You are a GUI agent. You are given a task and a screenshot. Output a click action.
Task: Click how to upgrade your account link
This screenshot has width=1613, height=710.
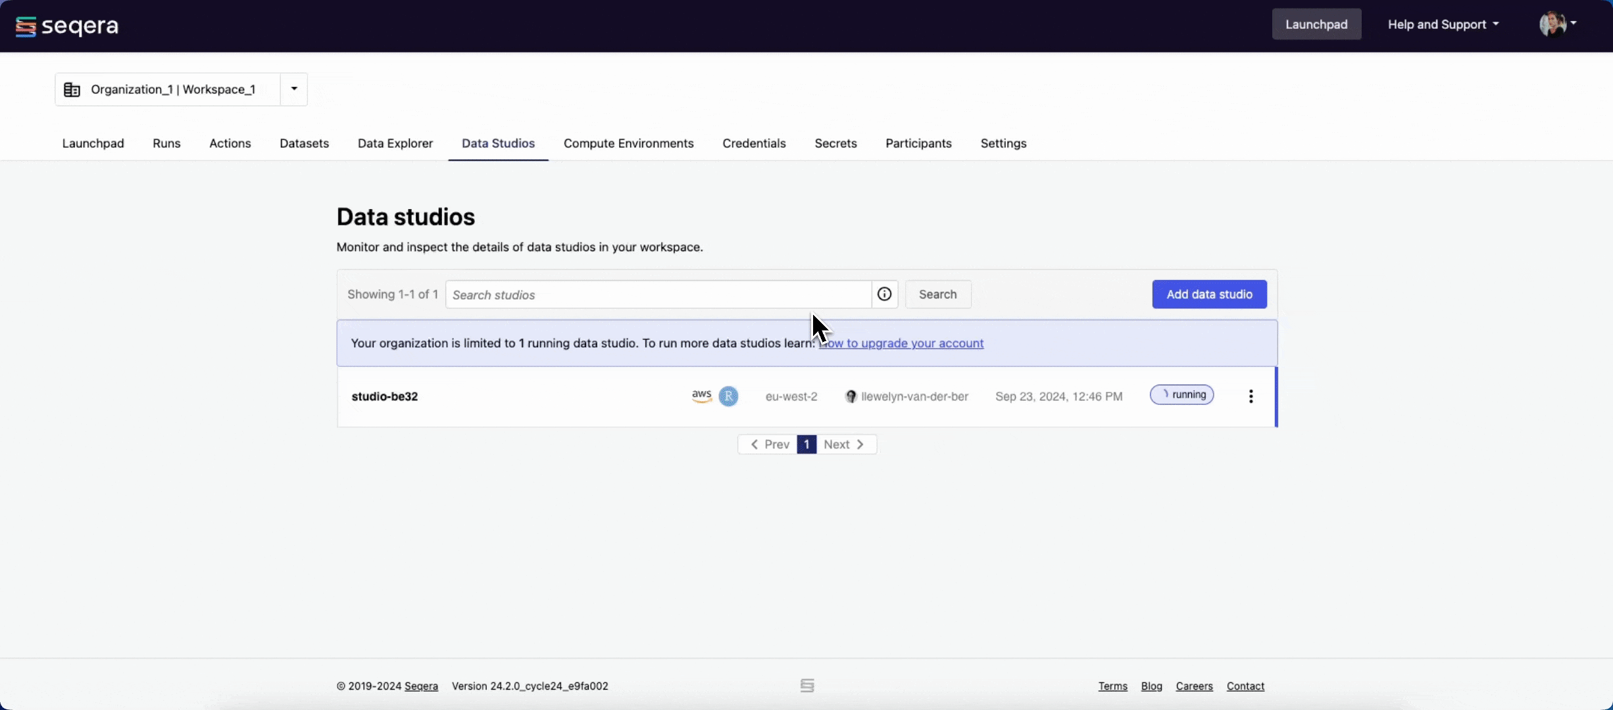pyautogui.click(x=900, y=342)
